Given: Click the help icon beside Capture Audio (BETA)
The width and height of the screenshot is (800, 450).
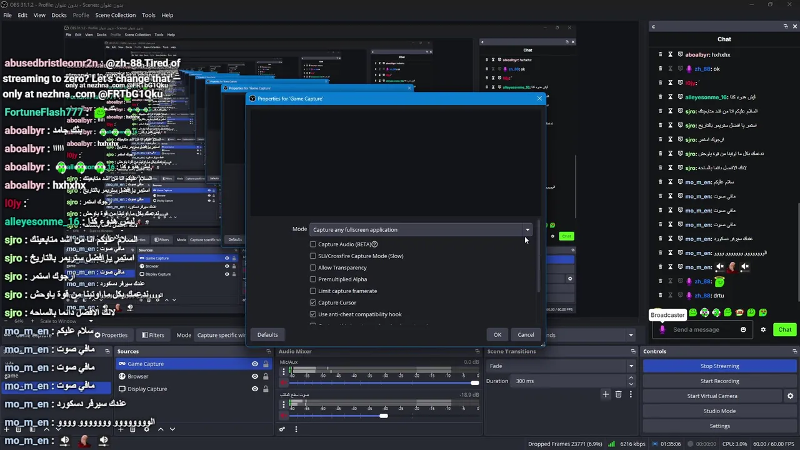Looking at the screenshot, I should pos(374,244).
